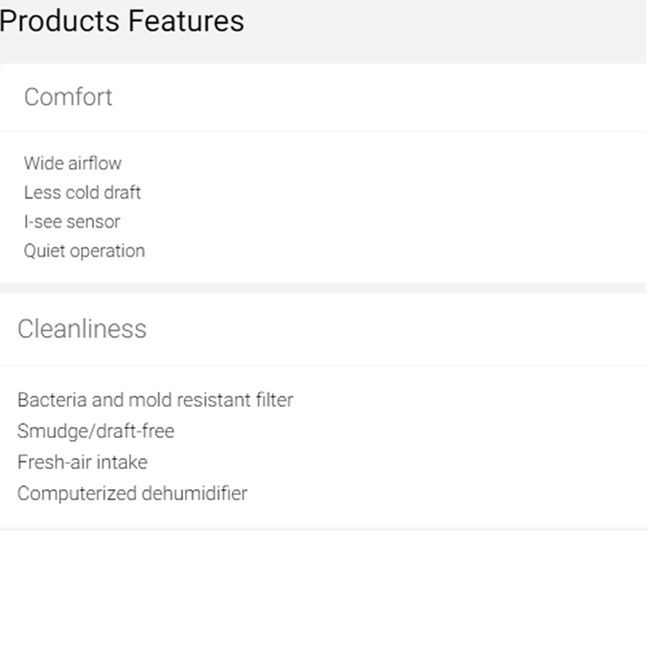The width and height of the screenshot is (648, 648).
Task: Collapse the Comfort section header
Action: click(68, 97)
